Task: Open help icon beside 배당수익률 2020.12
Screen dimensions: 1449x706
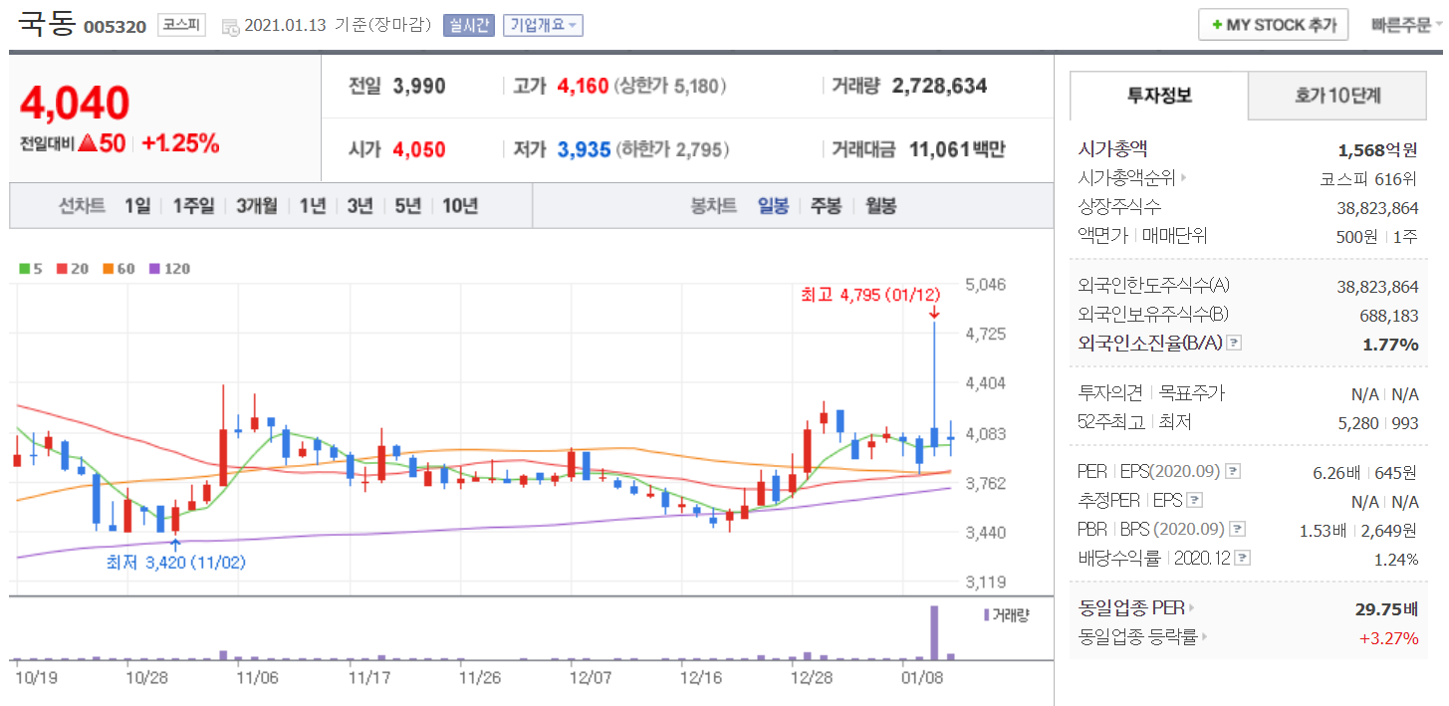Action: point(1242,559)
